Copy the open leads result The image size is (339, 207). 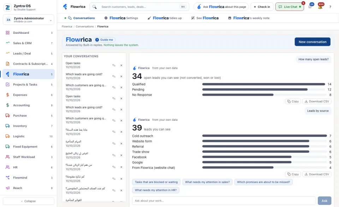click(x=293, y=101)
